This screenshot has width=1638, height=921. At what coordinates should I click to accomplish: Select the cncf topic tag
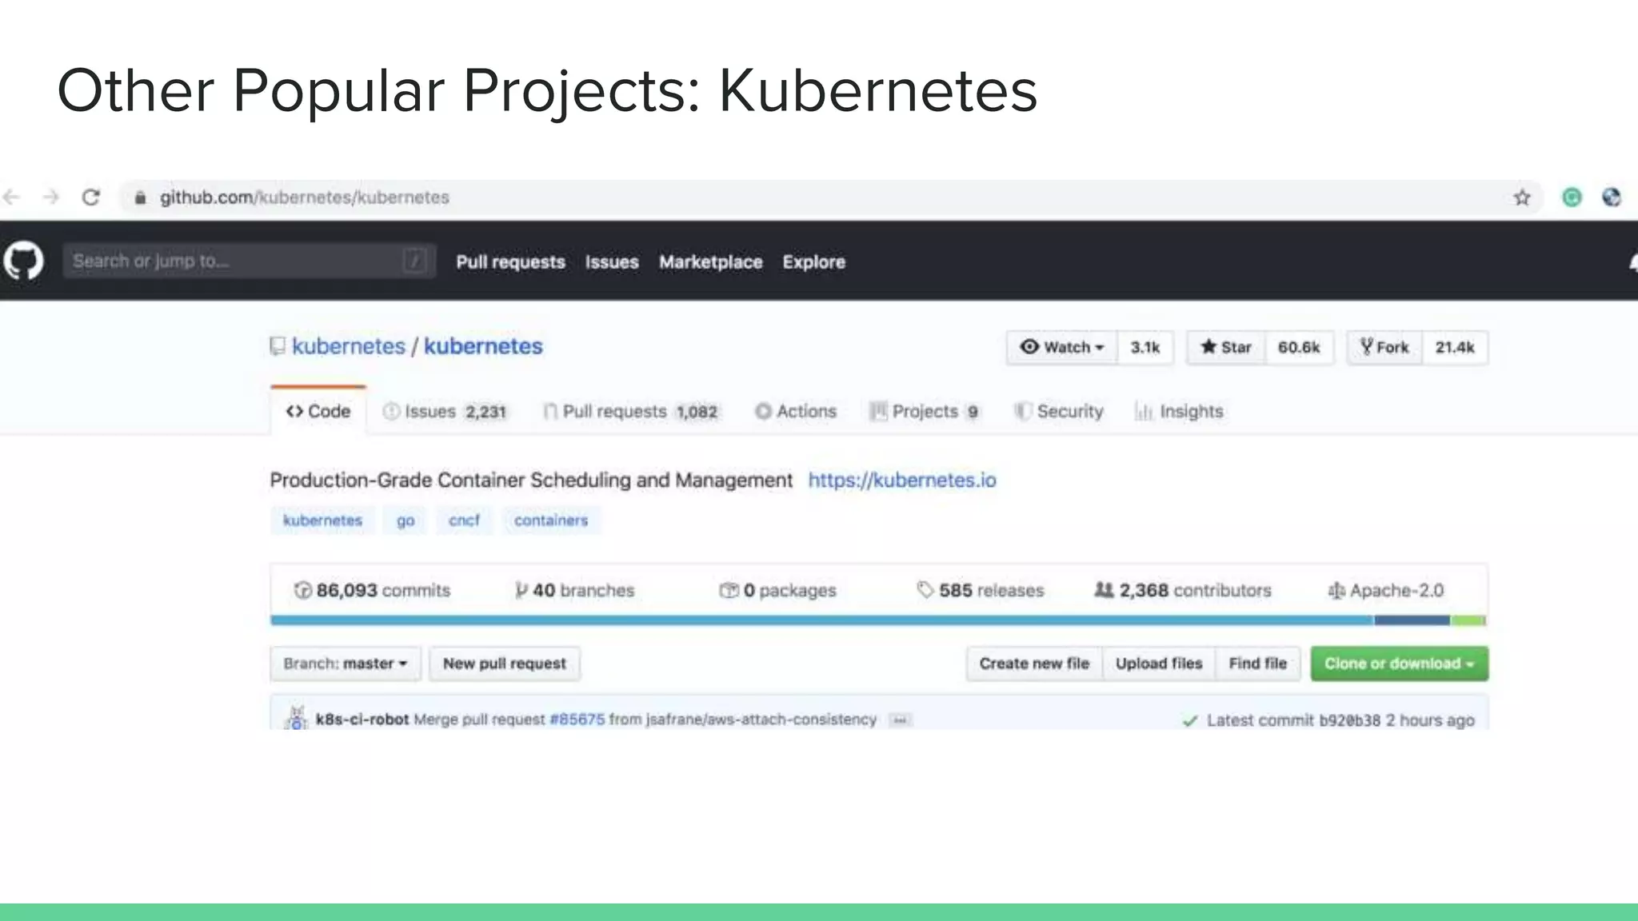pyautogui.click(x=464, y=520)
